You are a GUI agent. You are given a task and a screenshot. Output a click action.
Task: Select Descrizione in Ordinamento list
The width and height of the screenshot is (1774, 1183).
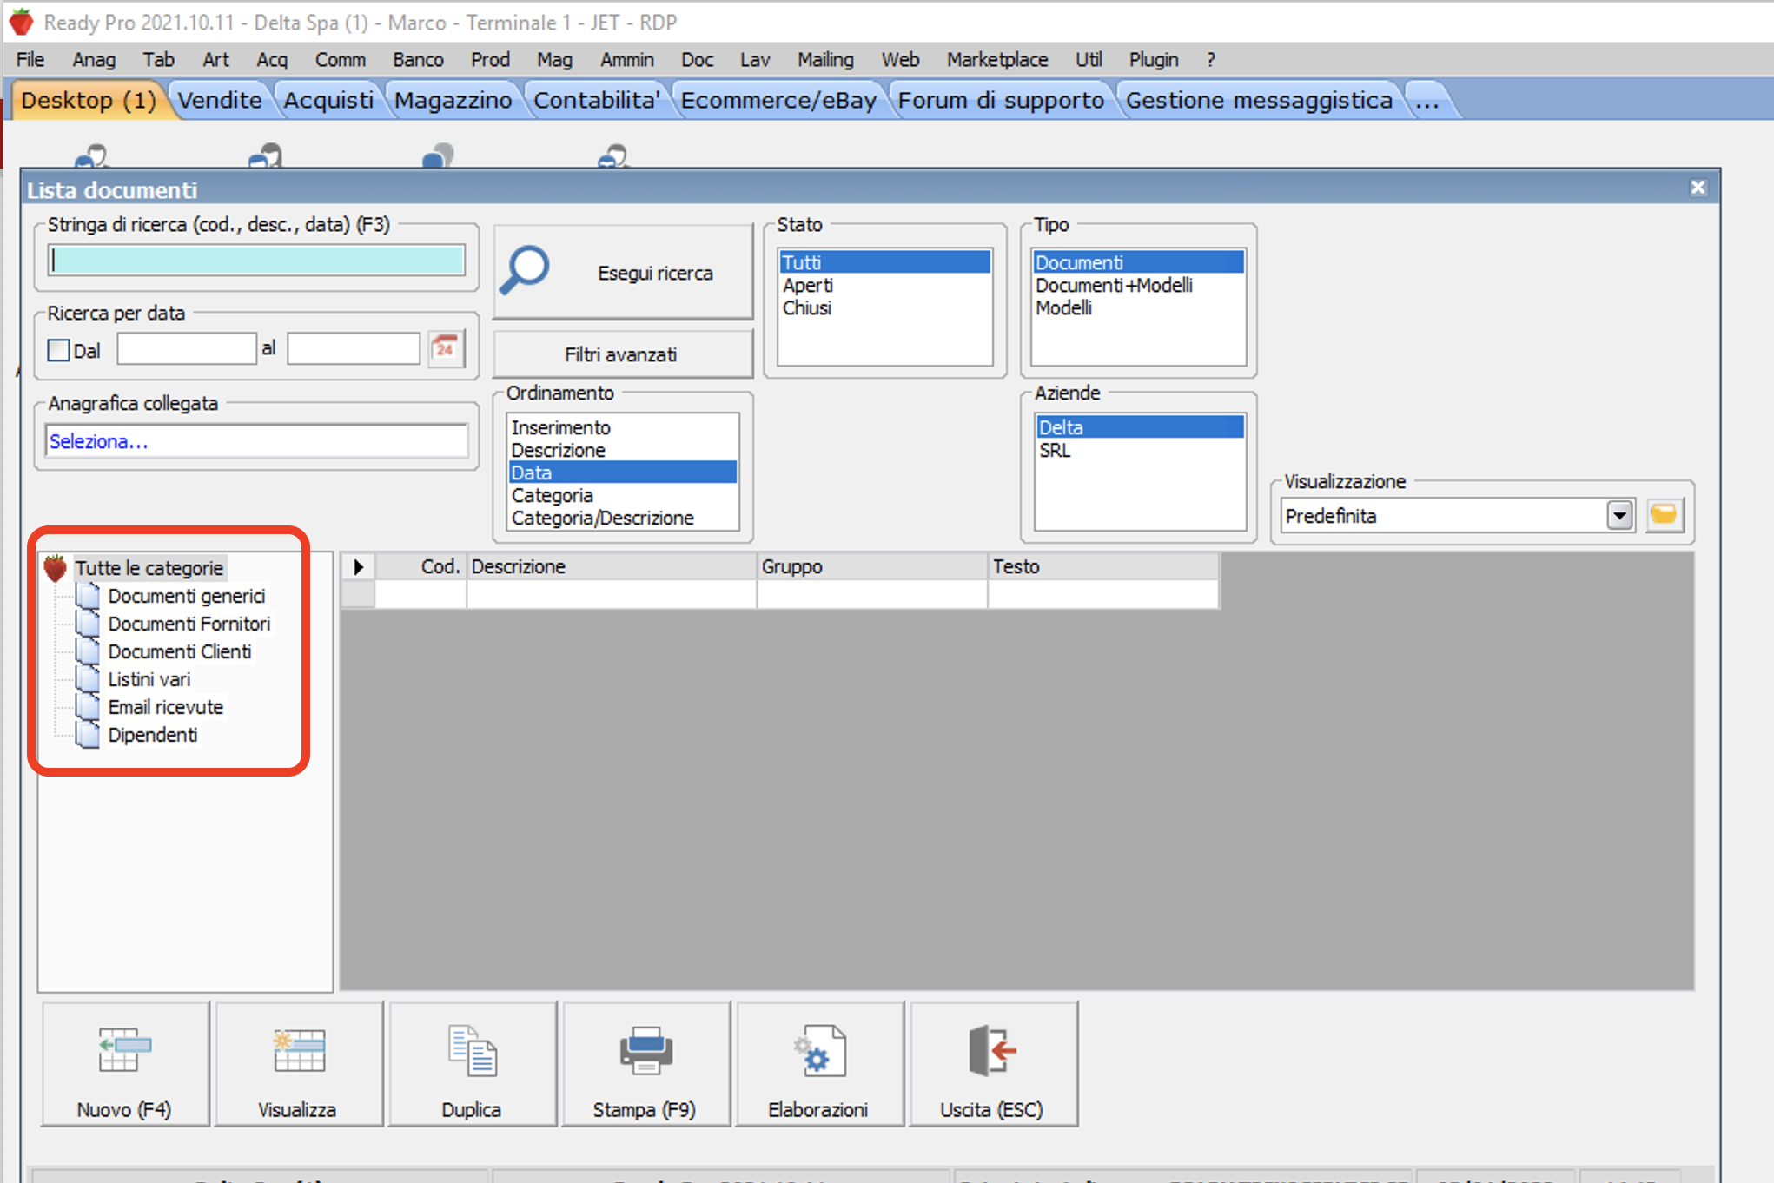[623, 450]
